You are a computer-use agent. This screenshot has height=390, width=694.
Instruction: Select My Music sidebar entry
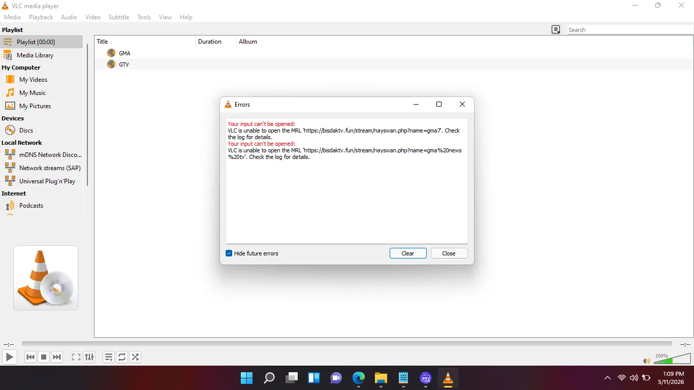click(x=42, y=92)
